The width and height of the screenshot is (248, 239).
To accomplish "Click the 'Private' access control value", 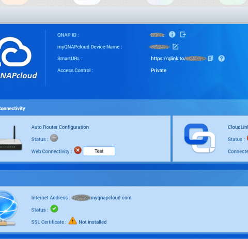I will click(159, 71).
